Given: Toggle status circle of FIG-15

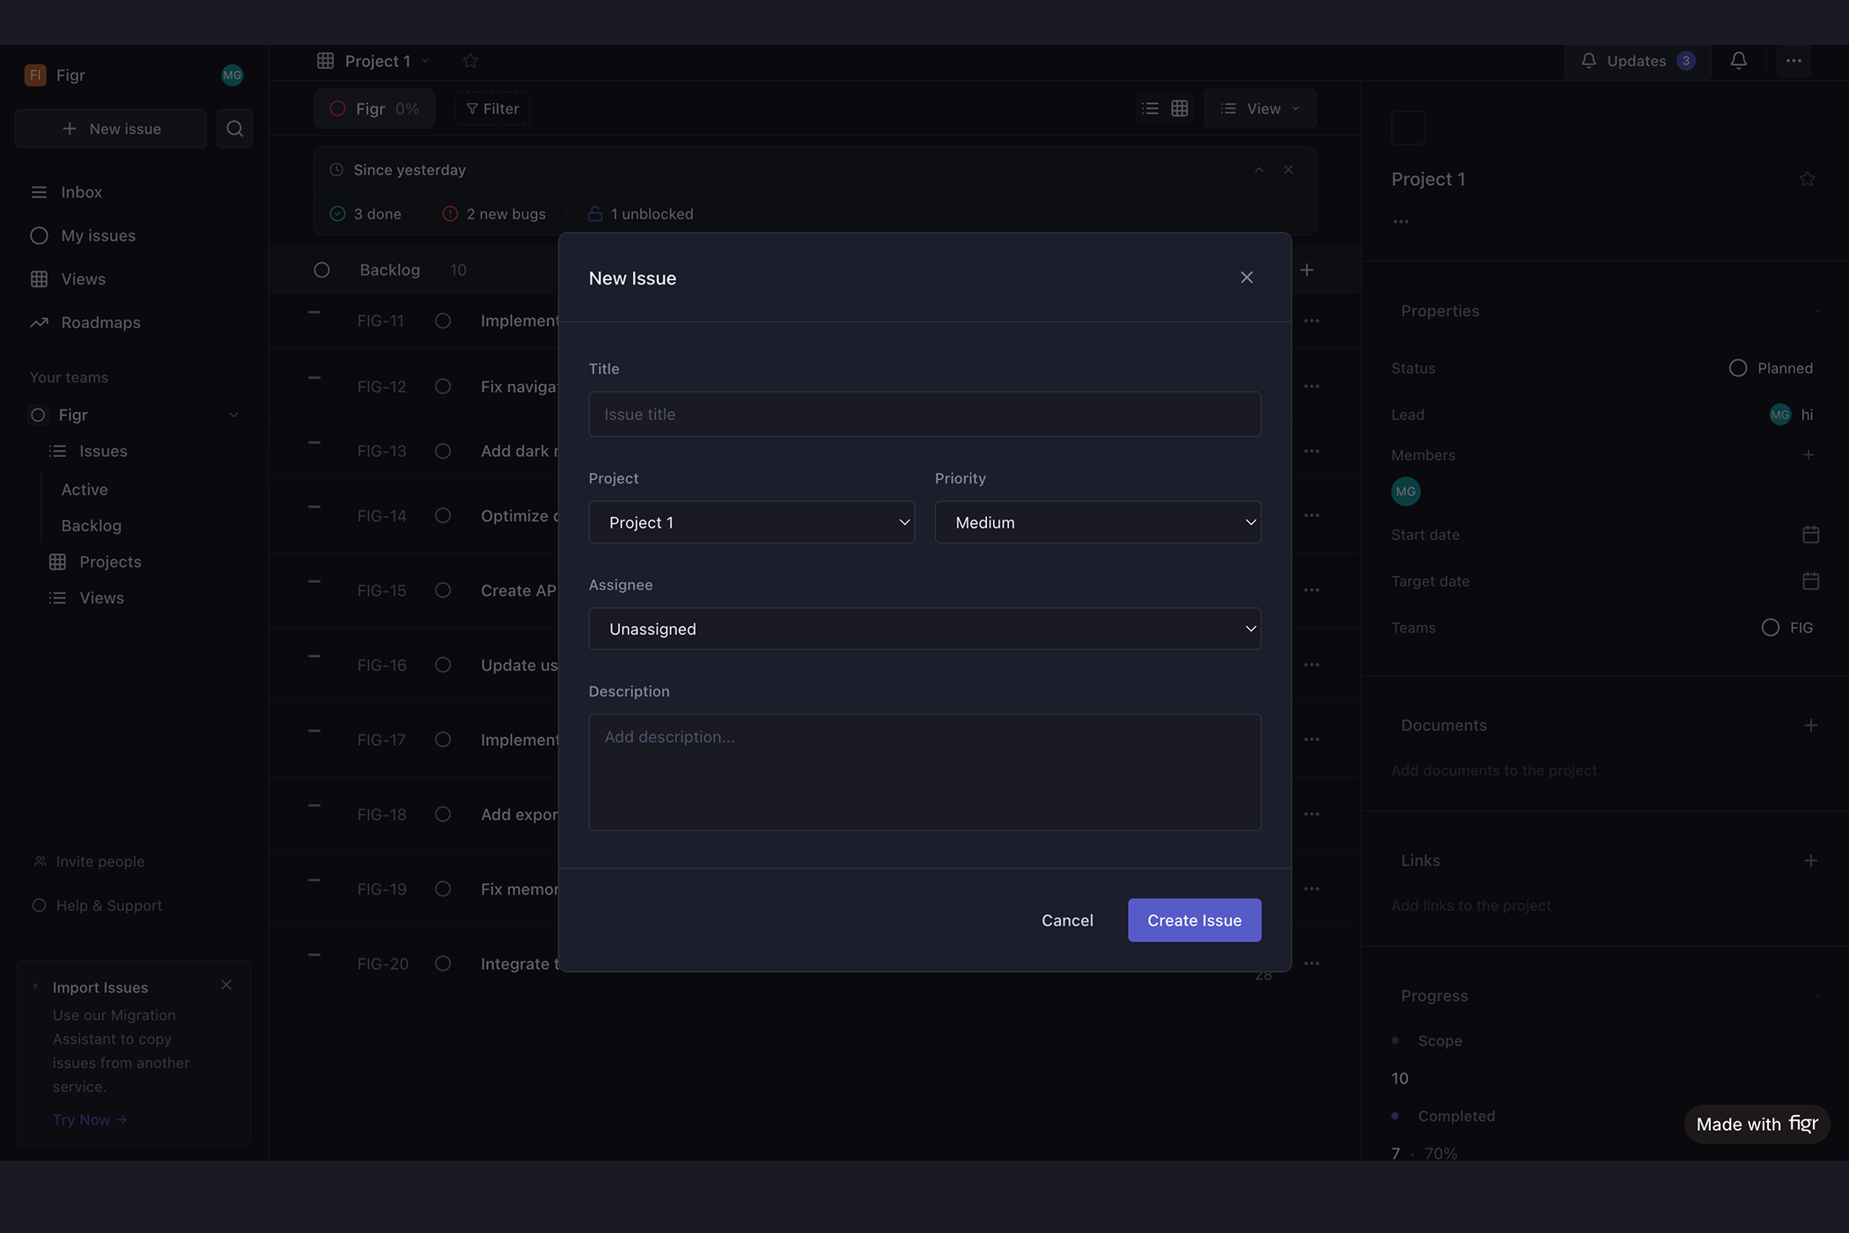Looking at the screenshot, I should (443, 590).
